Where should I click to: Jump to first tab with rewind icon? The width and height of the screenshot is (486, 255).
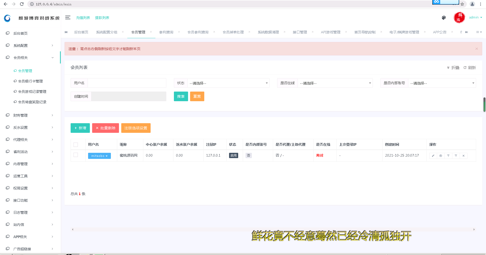click(x=66, y=32)
